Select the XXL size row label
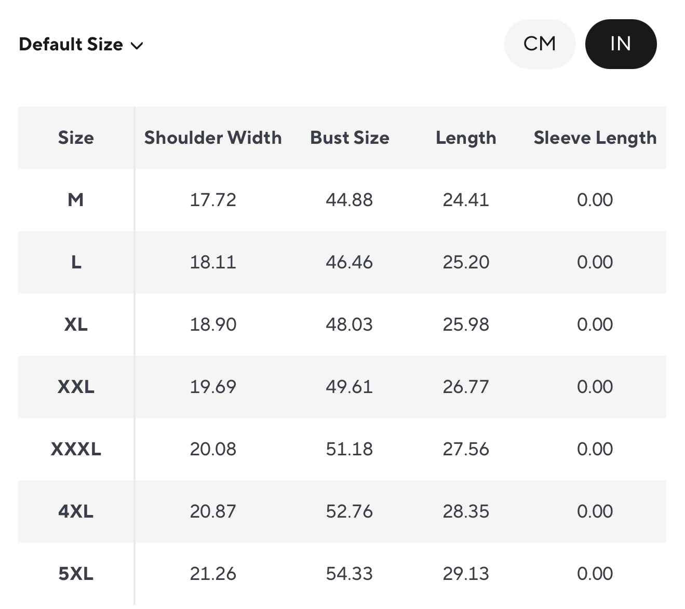This screenshot has width=685, height=609. point(76,387)
